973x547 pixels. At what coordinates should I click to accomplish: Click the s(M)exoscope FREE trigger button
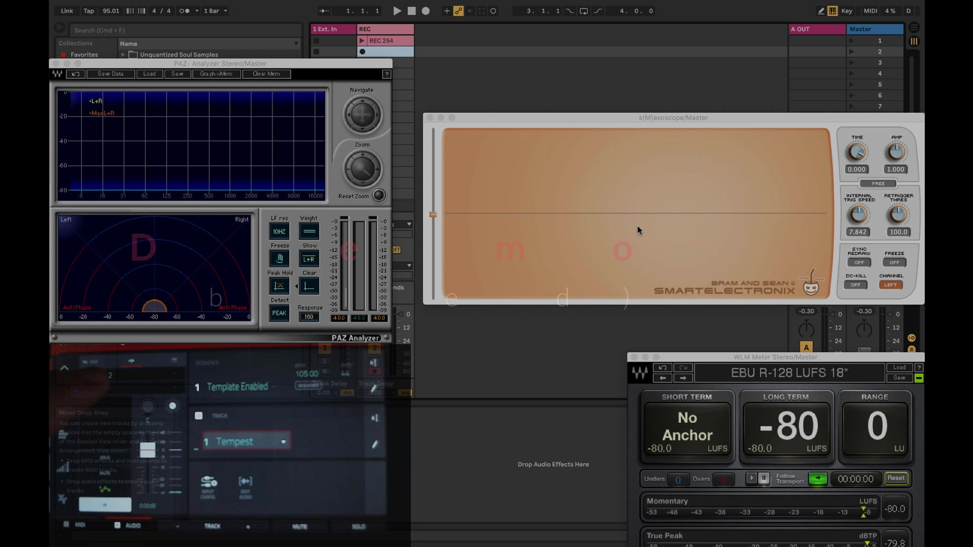(878, 183)
